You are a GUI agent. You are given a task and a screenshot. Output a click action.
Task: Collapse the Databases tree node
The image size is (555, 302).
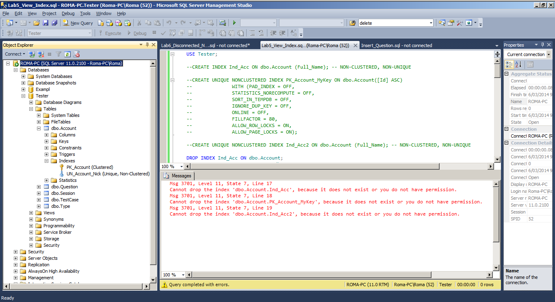coord(16,70)
